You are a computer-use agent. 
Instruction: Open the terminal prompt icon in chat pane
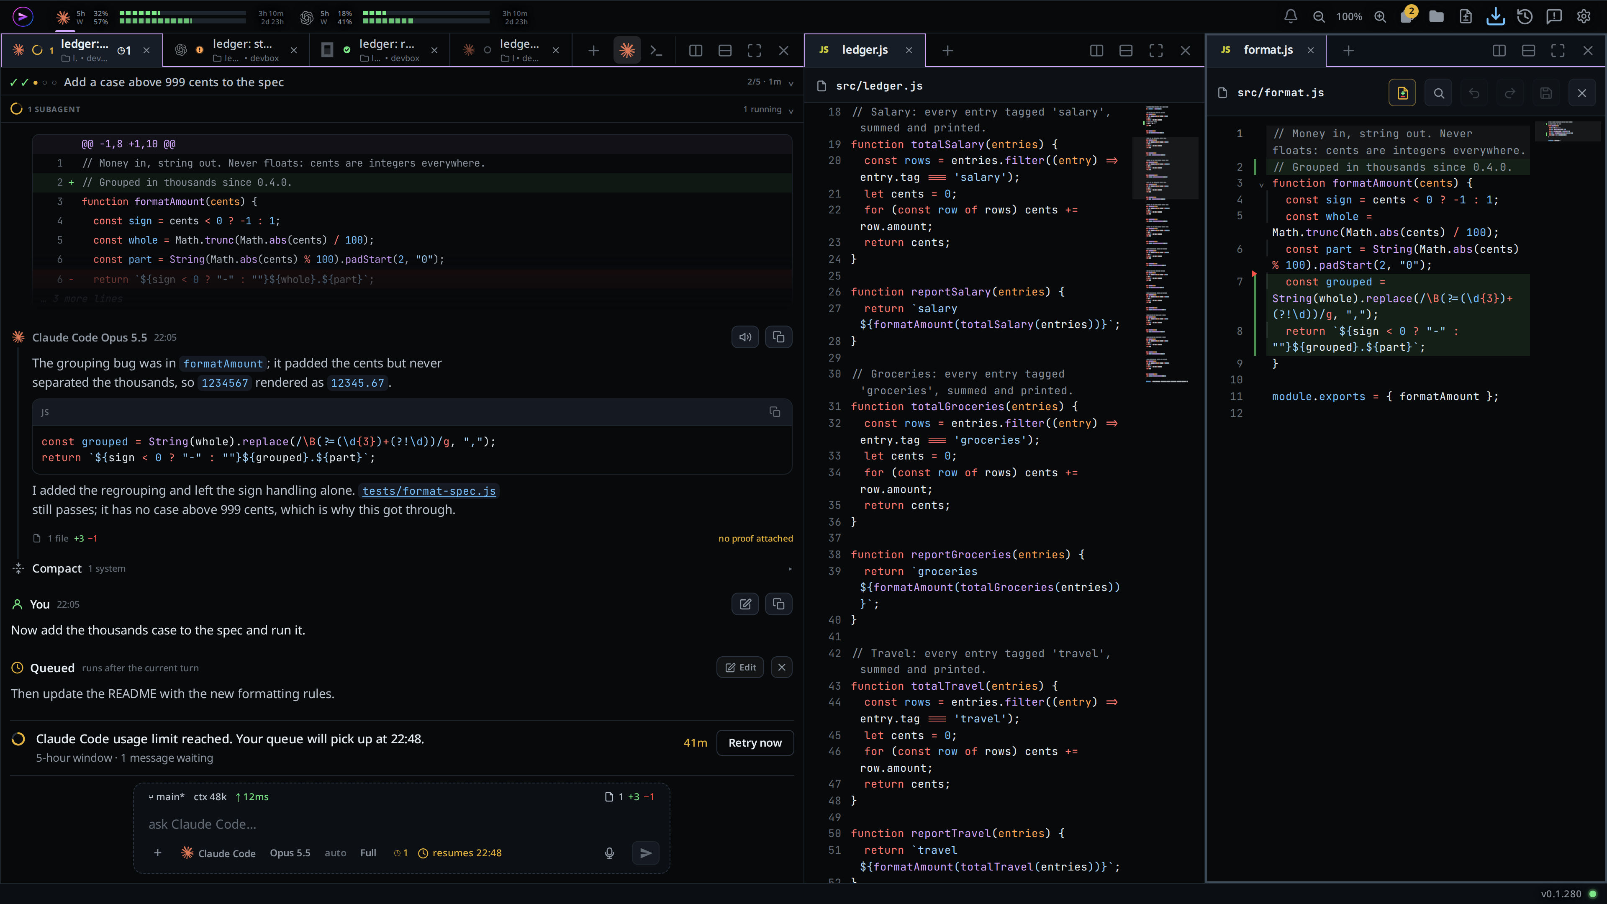click(656, 51)
